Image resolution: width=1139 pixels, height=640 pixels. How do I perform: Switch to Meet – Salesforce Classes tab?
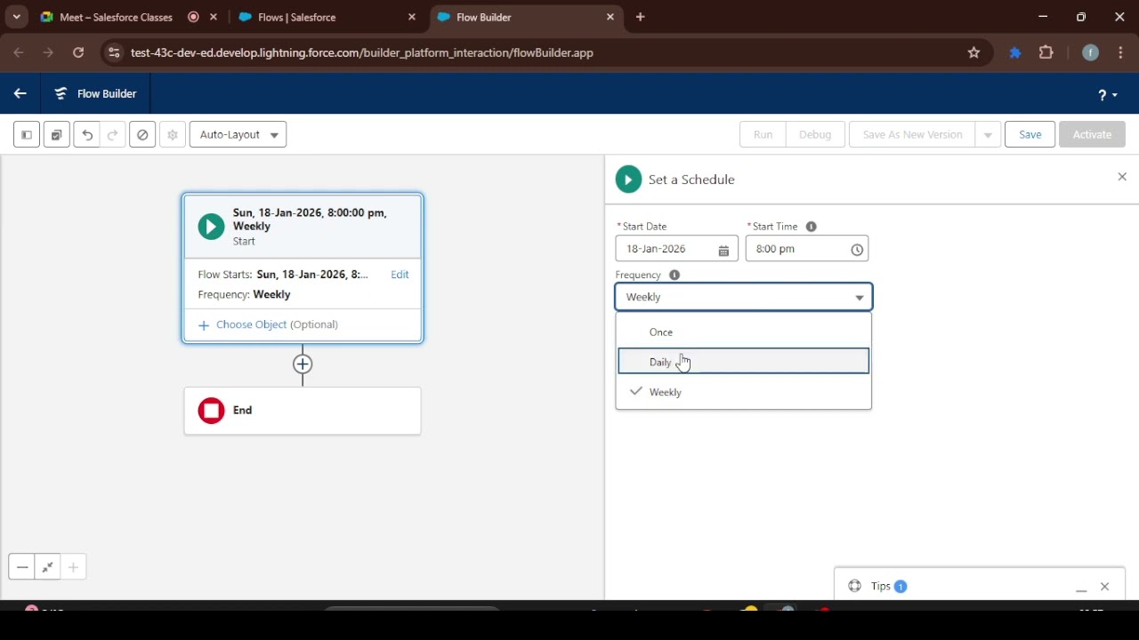pos(116,17)
